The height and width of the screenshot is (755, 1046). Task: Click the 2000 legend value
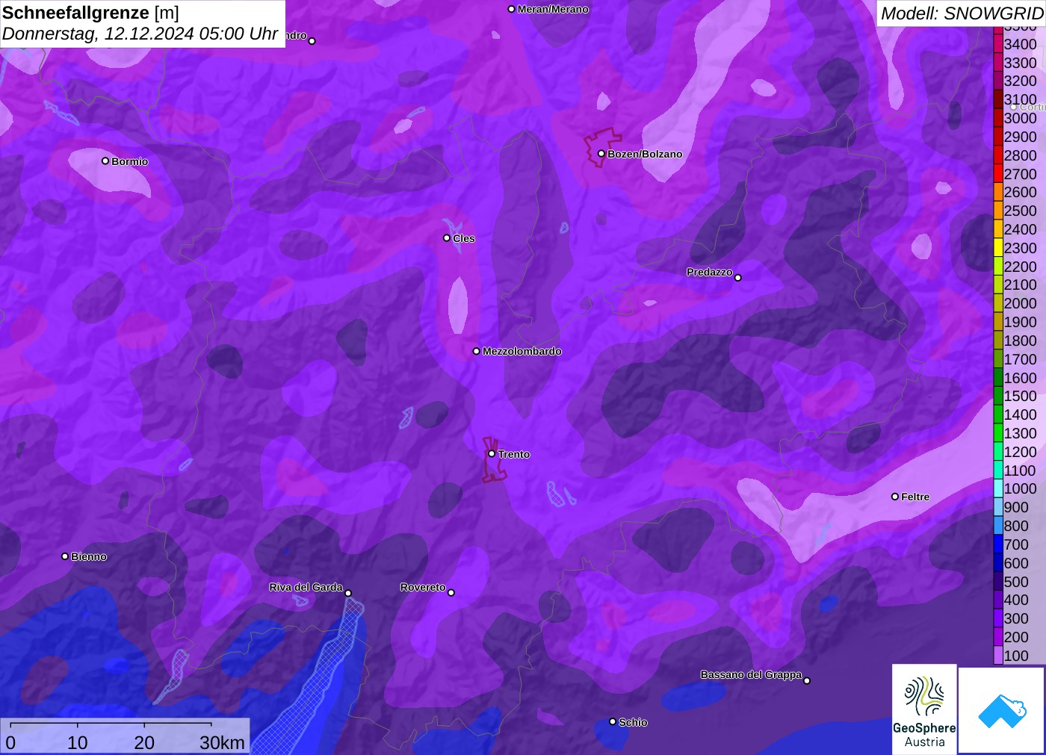[x=1020, y=303]
